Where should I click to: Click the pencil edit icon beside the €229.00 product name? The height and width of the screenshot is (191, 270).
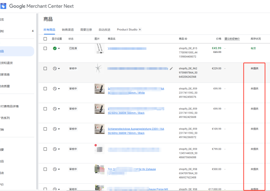[171, 69]
